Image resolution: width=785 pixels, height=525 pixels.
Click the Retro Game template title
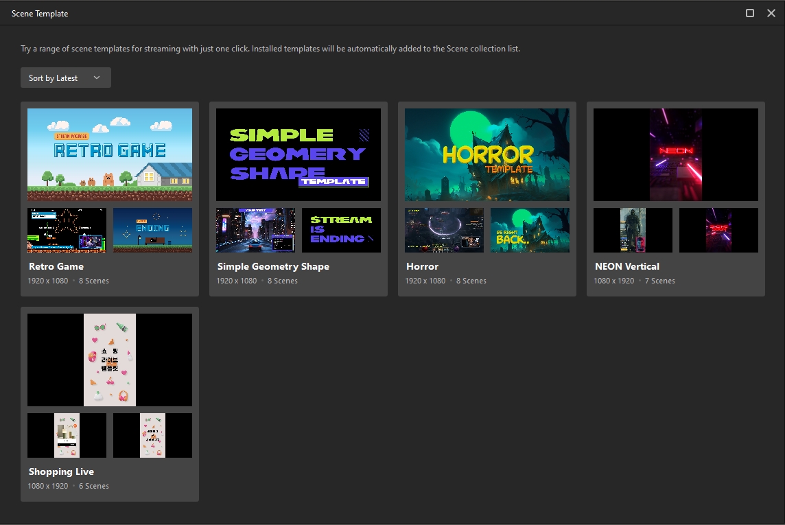56,266
